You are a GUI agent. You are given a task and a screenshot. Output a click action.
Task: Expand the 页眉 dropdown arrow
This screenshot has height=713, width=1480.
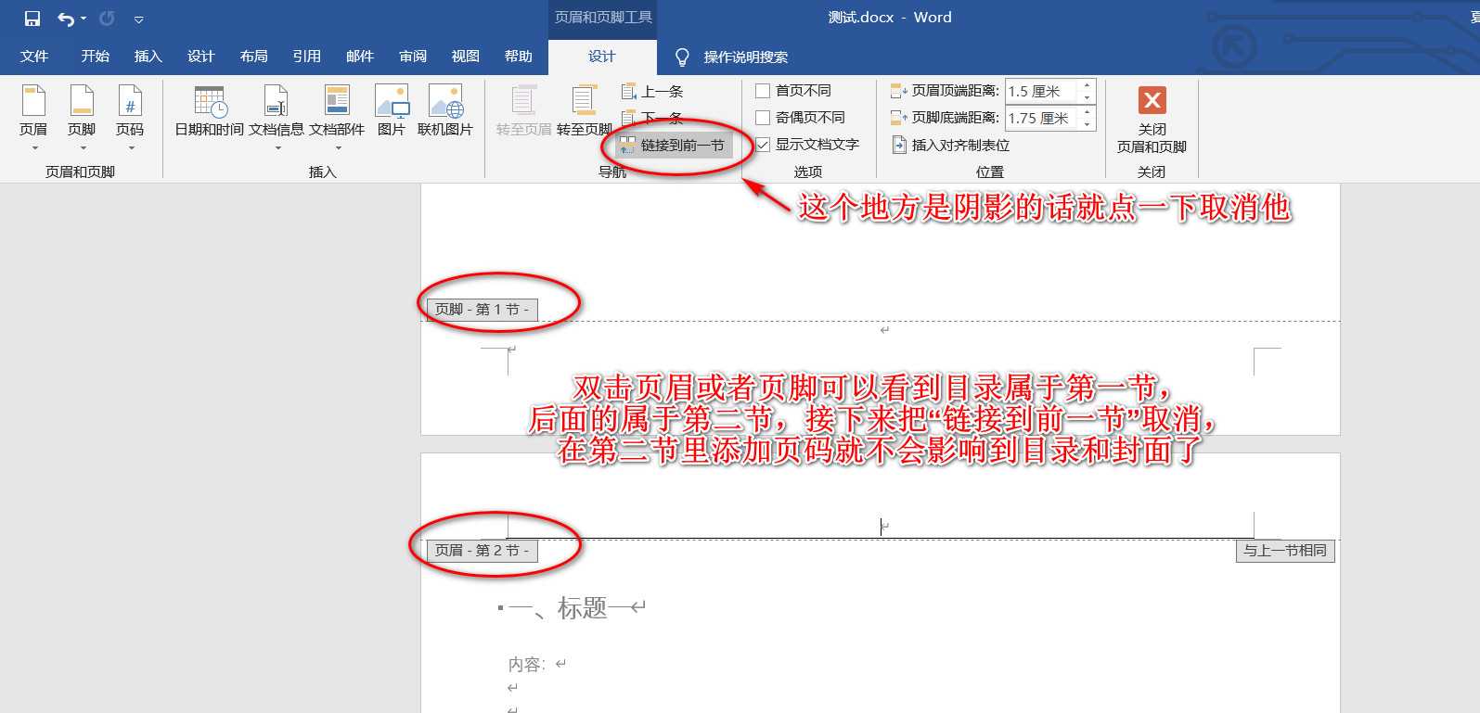point(34,147)
